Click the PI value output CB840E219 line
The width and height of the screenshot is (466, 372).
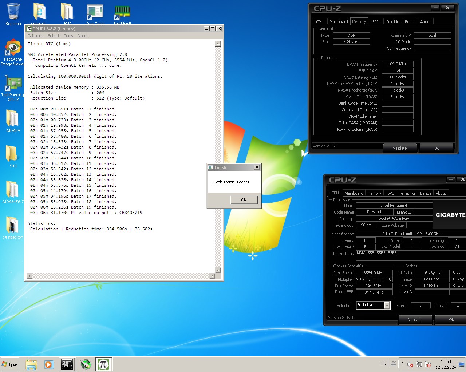coord(86,213)
